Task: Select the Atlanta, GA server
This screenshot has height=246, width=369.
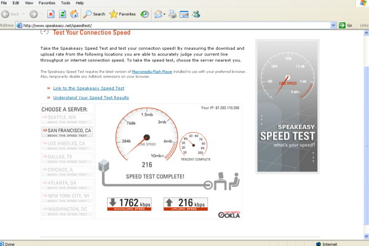Action: (x=67, y=184)
